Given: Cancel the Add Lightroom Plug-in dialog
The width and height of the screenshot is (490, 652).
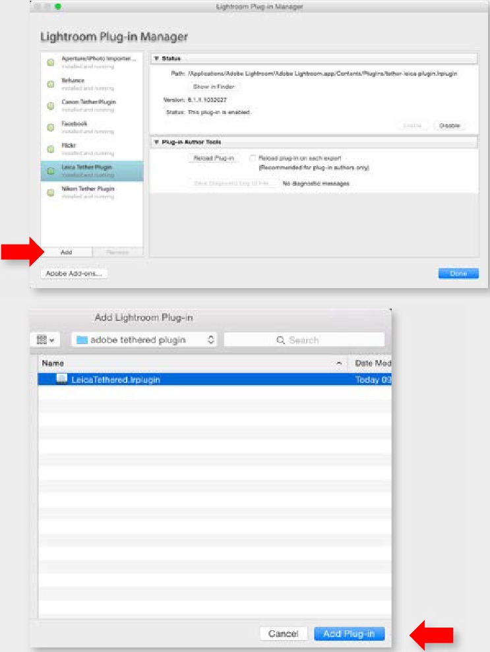Looking at the screenshot, I should (x=284, y=634).
